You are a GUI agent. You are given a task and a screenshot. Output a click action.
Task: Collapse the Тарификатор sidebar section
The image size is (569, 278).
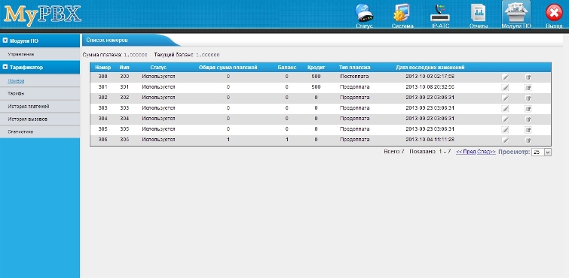tap(5, 67)
